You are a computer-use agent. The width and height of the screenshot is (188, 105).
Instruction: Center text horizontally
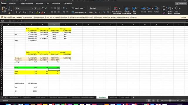pos(55,12)
